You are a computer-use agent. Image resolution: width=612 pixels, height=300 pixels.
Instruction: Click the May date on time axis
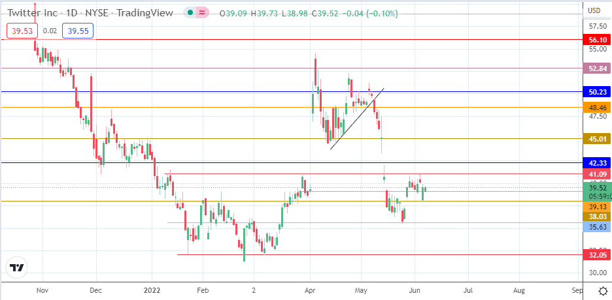pyautogui.click(x=361, y=290)
